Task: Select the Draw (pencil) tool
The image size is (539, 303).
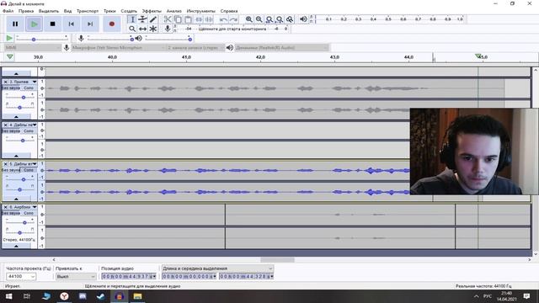Action: (x=153, y=19)
